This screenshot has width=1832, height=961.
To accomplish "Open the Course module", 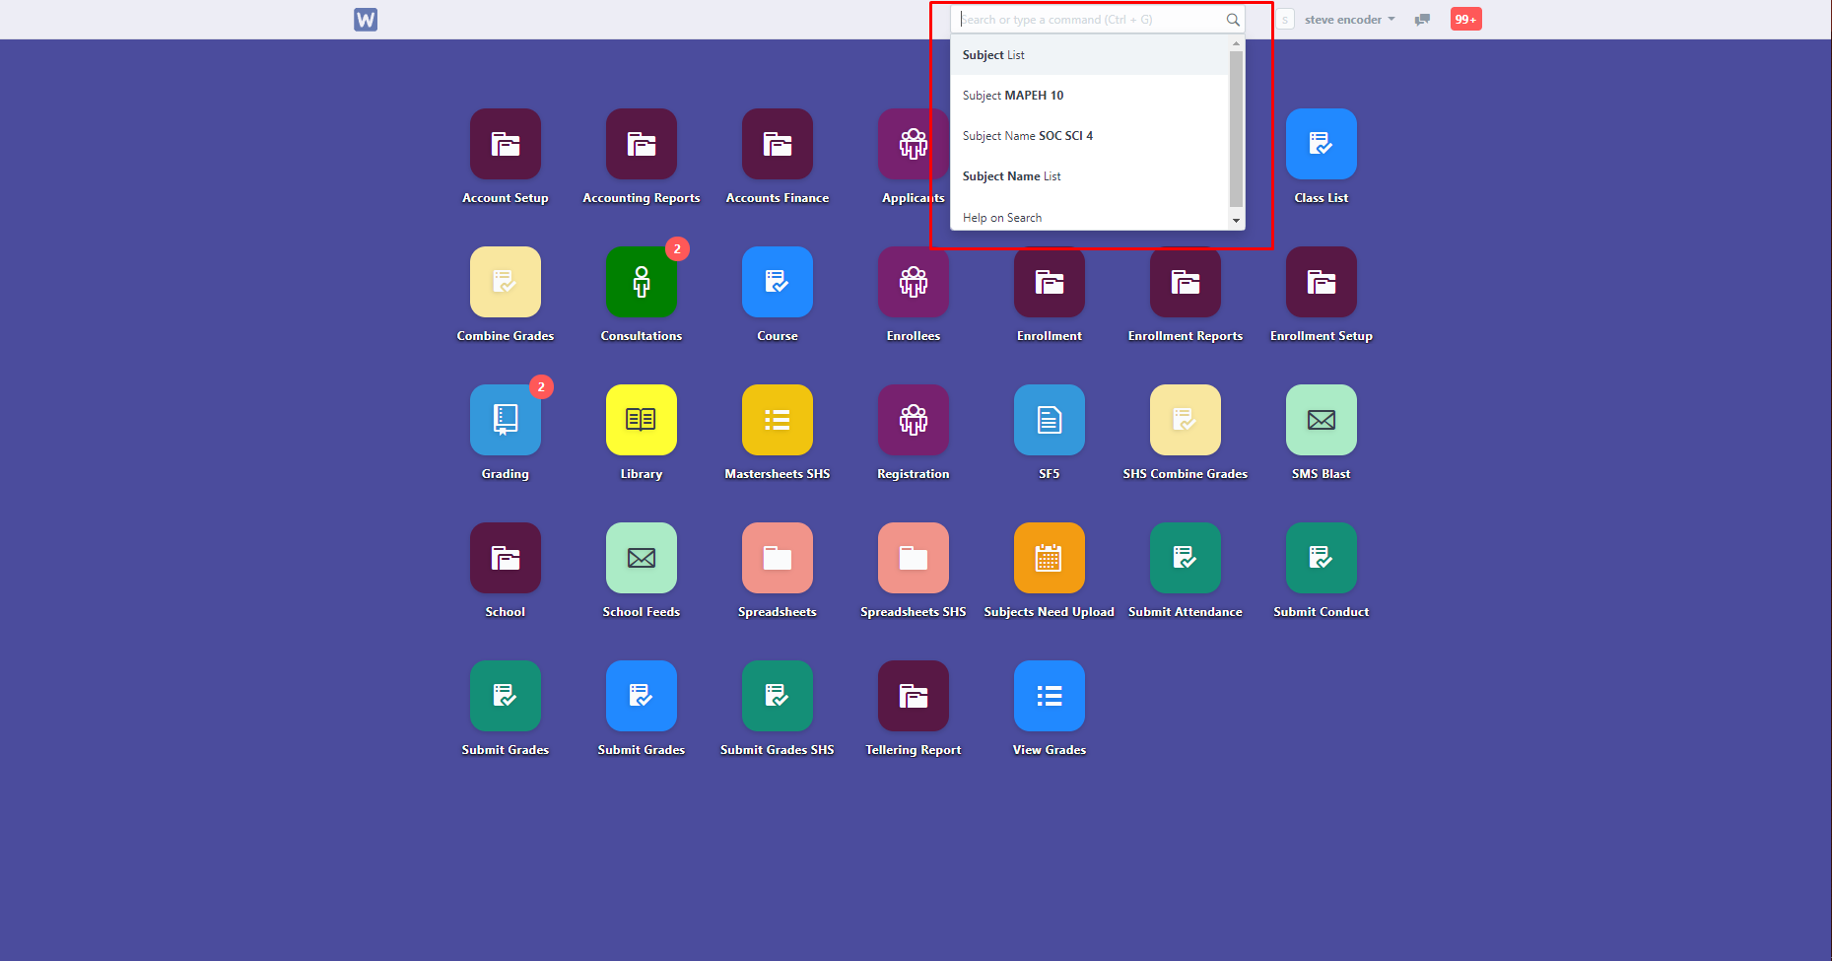I will pos(778,282).
